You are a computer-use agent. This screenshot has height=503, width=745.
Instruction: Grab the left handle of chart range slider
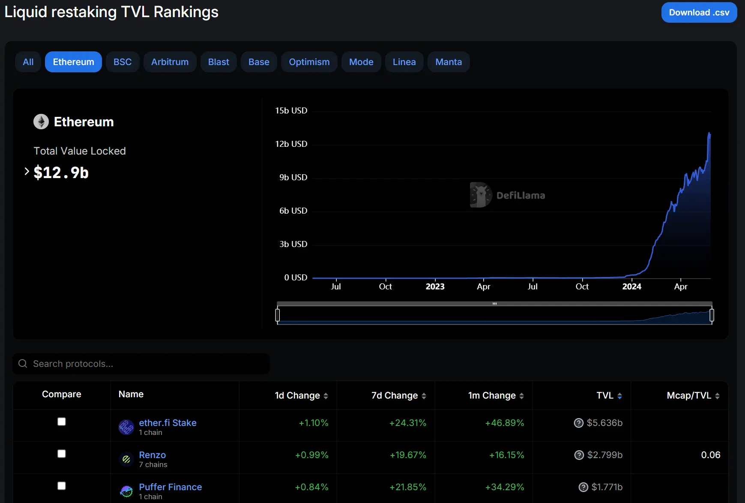point(278,315)
